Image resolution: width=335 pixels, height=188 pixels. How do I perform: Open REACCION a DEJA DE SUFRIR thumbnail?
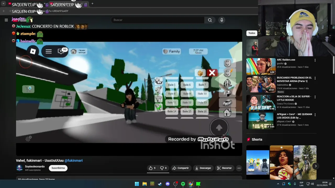[x=261, y=103]
